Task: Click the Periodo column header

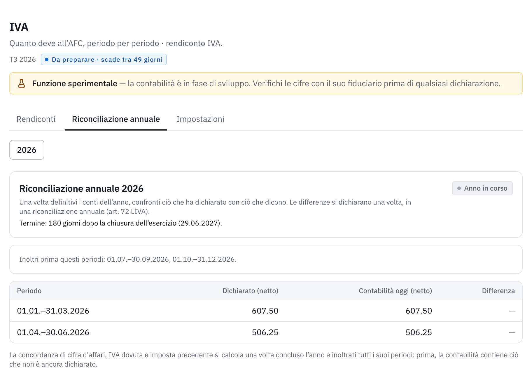Action: [x=29, y=291]
